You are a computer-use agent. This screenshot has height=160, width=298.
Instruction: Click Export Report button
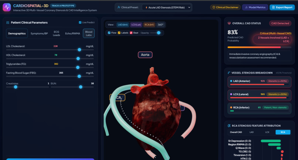click(282, 7)
